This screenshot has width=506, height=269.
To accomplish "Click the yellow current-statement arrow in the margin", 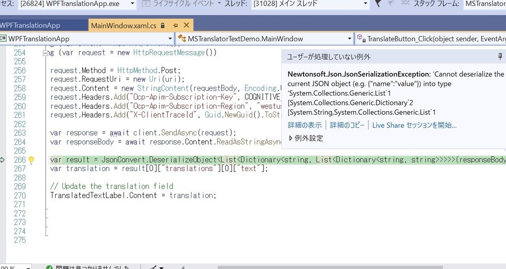I will pyautogui.click(x=3, y=159).
